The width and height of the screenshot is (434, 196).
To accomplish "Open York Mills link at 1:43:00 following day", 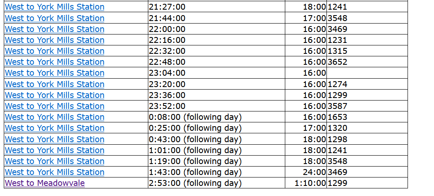I will 54,172.
